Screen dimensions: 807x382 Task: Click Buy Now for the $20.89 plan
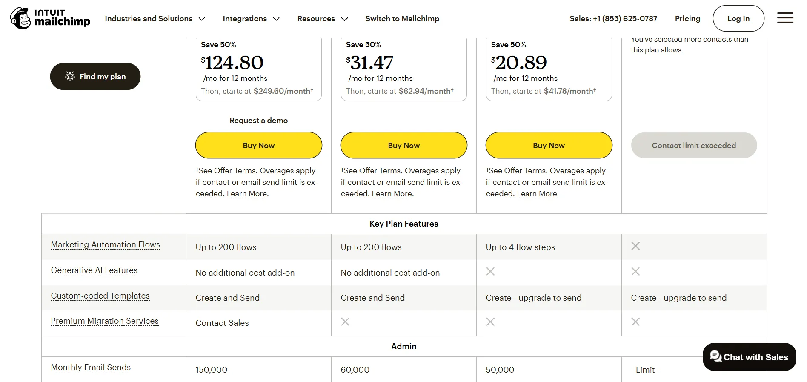click(549, 145)
